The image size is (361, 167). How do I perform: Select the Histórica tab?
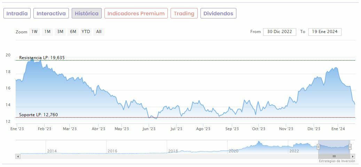(x=87, y=14)
